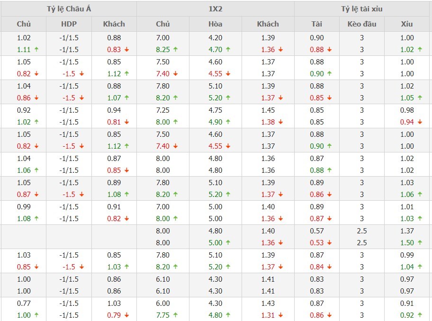
Task: Click the Hòa column header
Action: pos(216,24)
